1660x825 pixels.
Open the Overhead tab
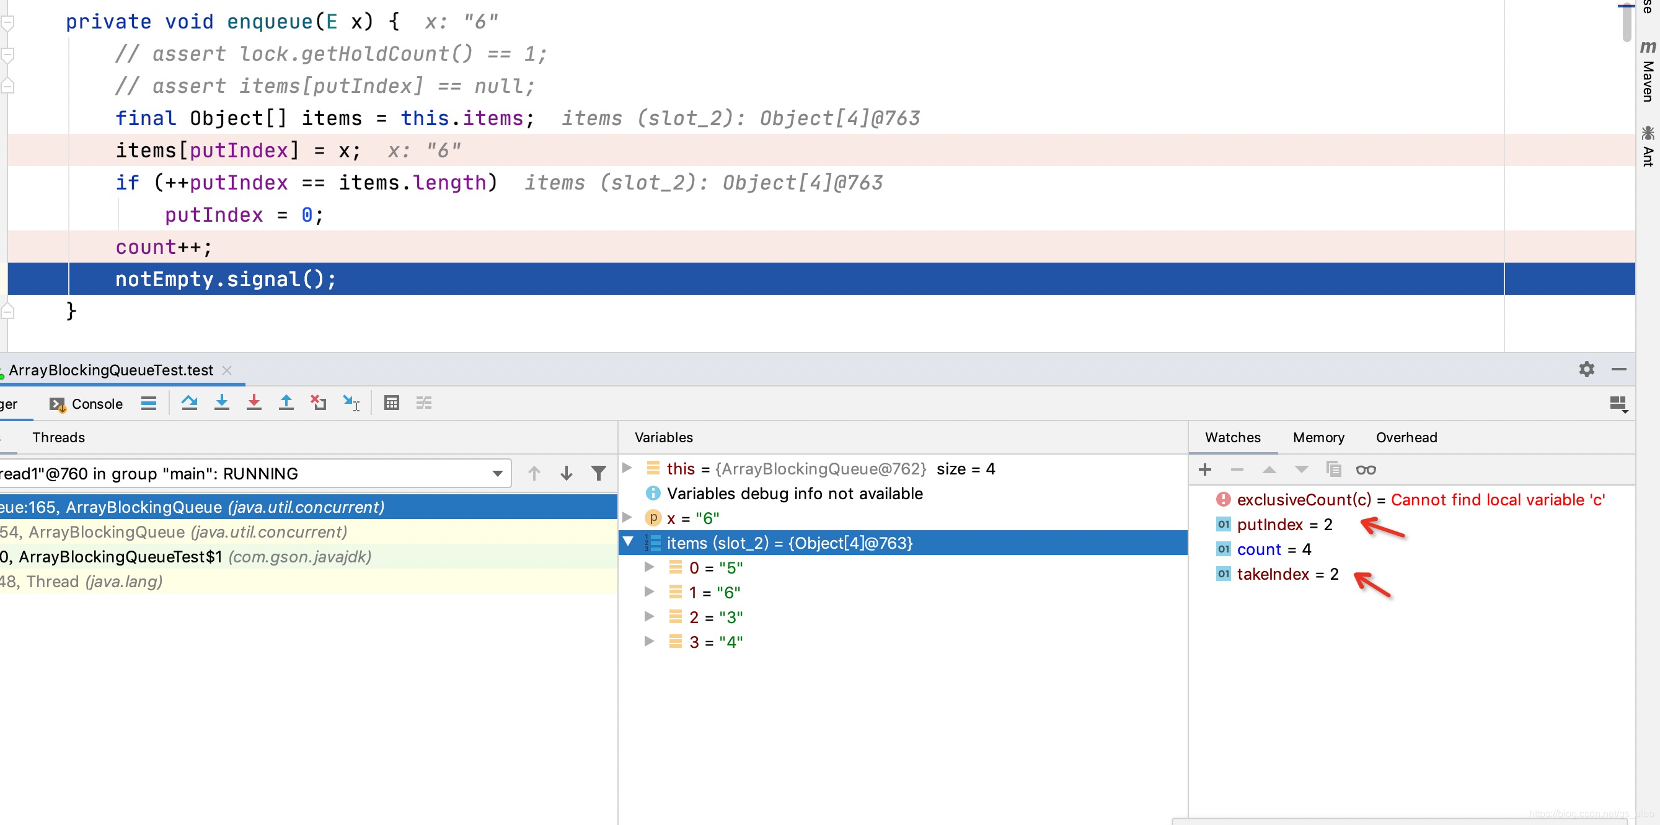click(x=1406, y=437)
